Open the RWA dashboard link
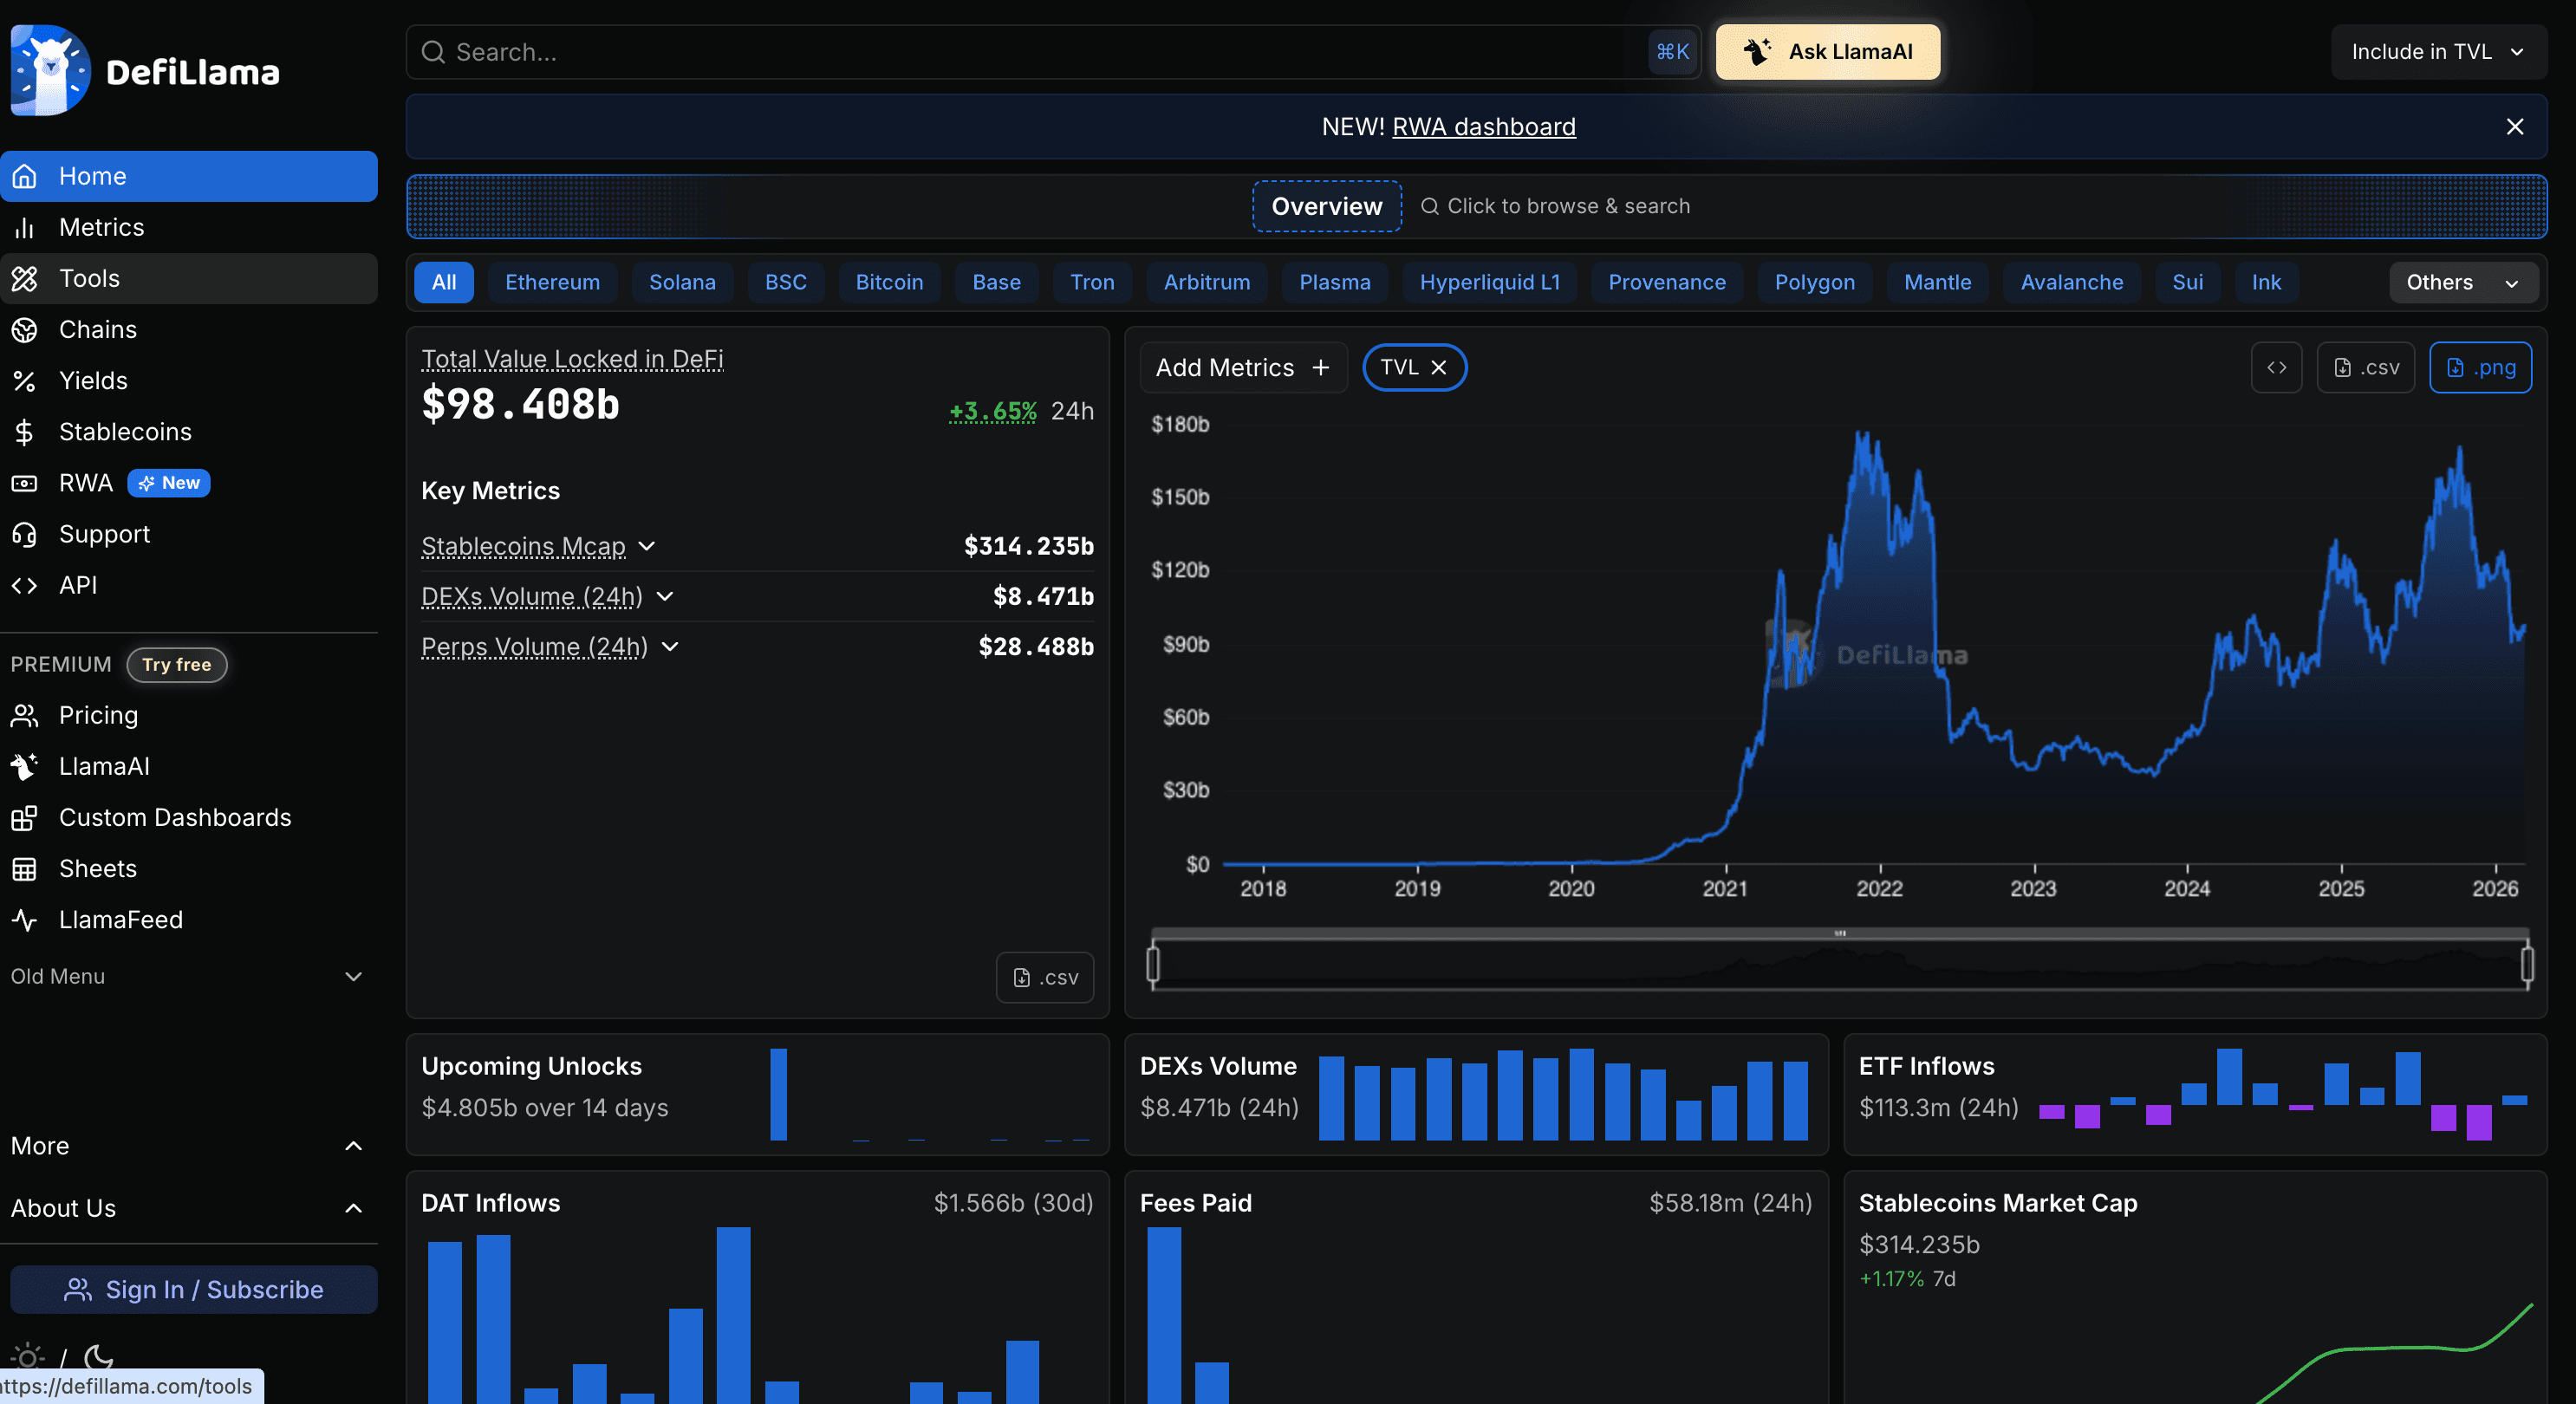The height and width of the screenshot is (1404, 2576). tap(1483, 126)
